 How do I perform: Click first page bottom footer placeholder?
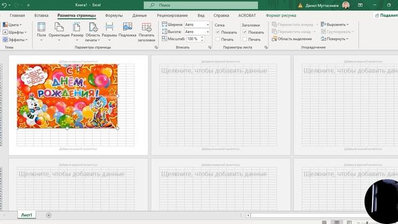point(78,149)
